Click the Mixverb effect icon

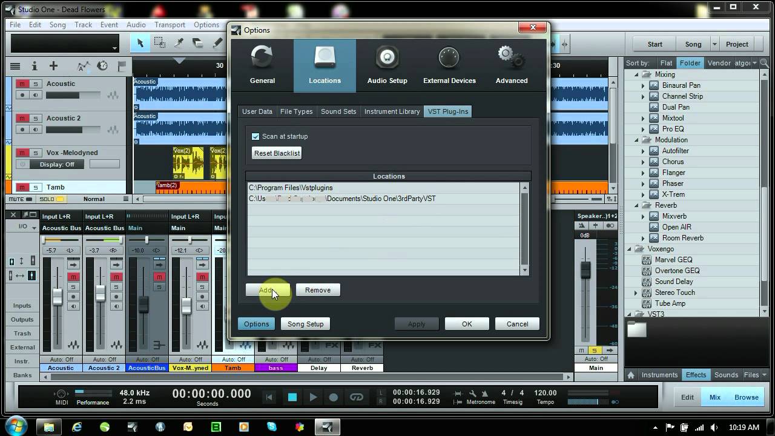654,216
